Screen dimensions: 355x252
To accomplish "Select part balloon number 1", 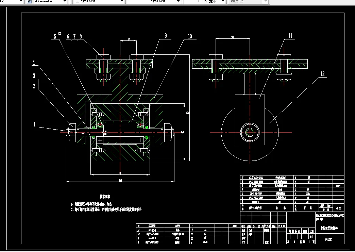I will (x=35, y=124).
